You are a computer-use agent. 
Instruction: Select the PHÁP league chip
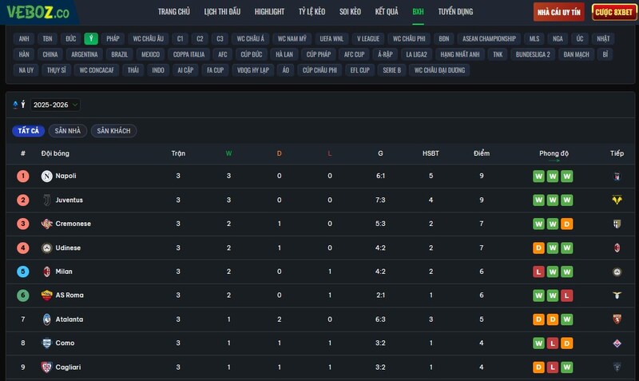(x=113, y=38)
